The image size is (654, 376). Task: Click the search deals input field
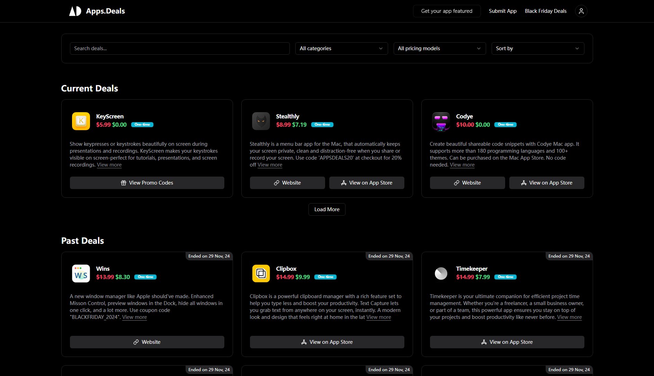(x=180, y=48)
